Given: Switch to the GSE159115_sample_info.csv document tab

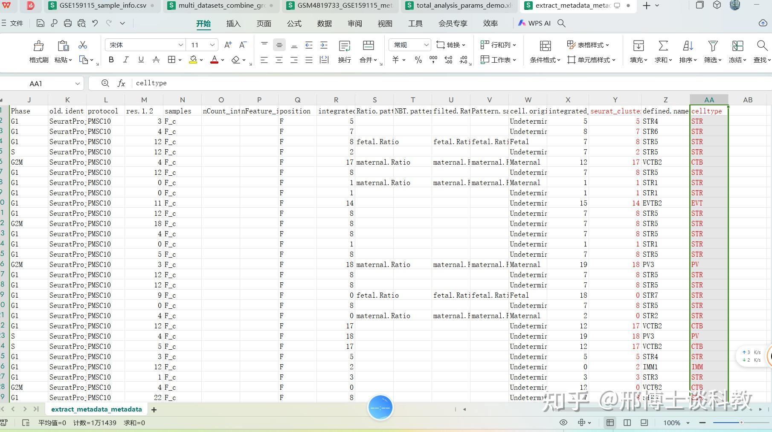Looking at the screenshot, I should 102,6.
